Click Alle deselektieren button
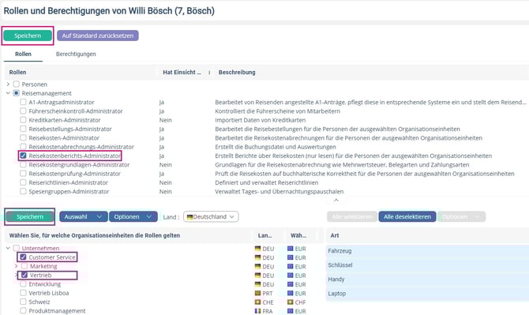The width and height of the screenshot is (529, 315). [407, 217]
